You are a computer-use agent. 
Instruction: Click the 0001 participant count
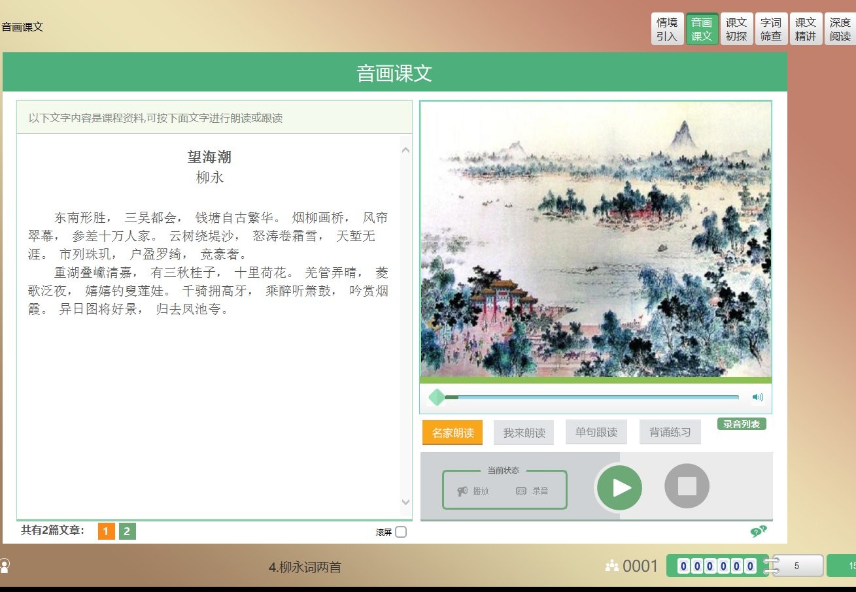click(640, 566)
